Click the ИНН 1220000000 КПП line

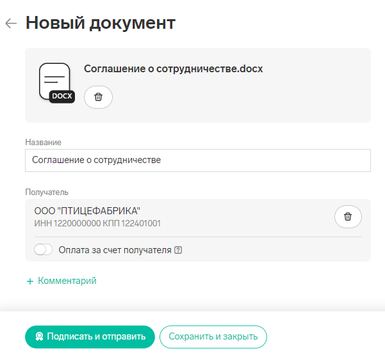tap(97, 223)
